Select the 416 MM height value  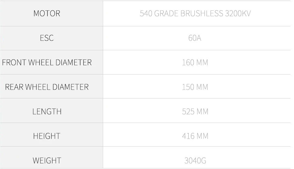195,136
